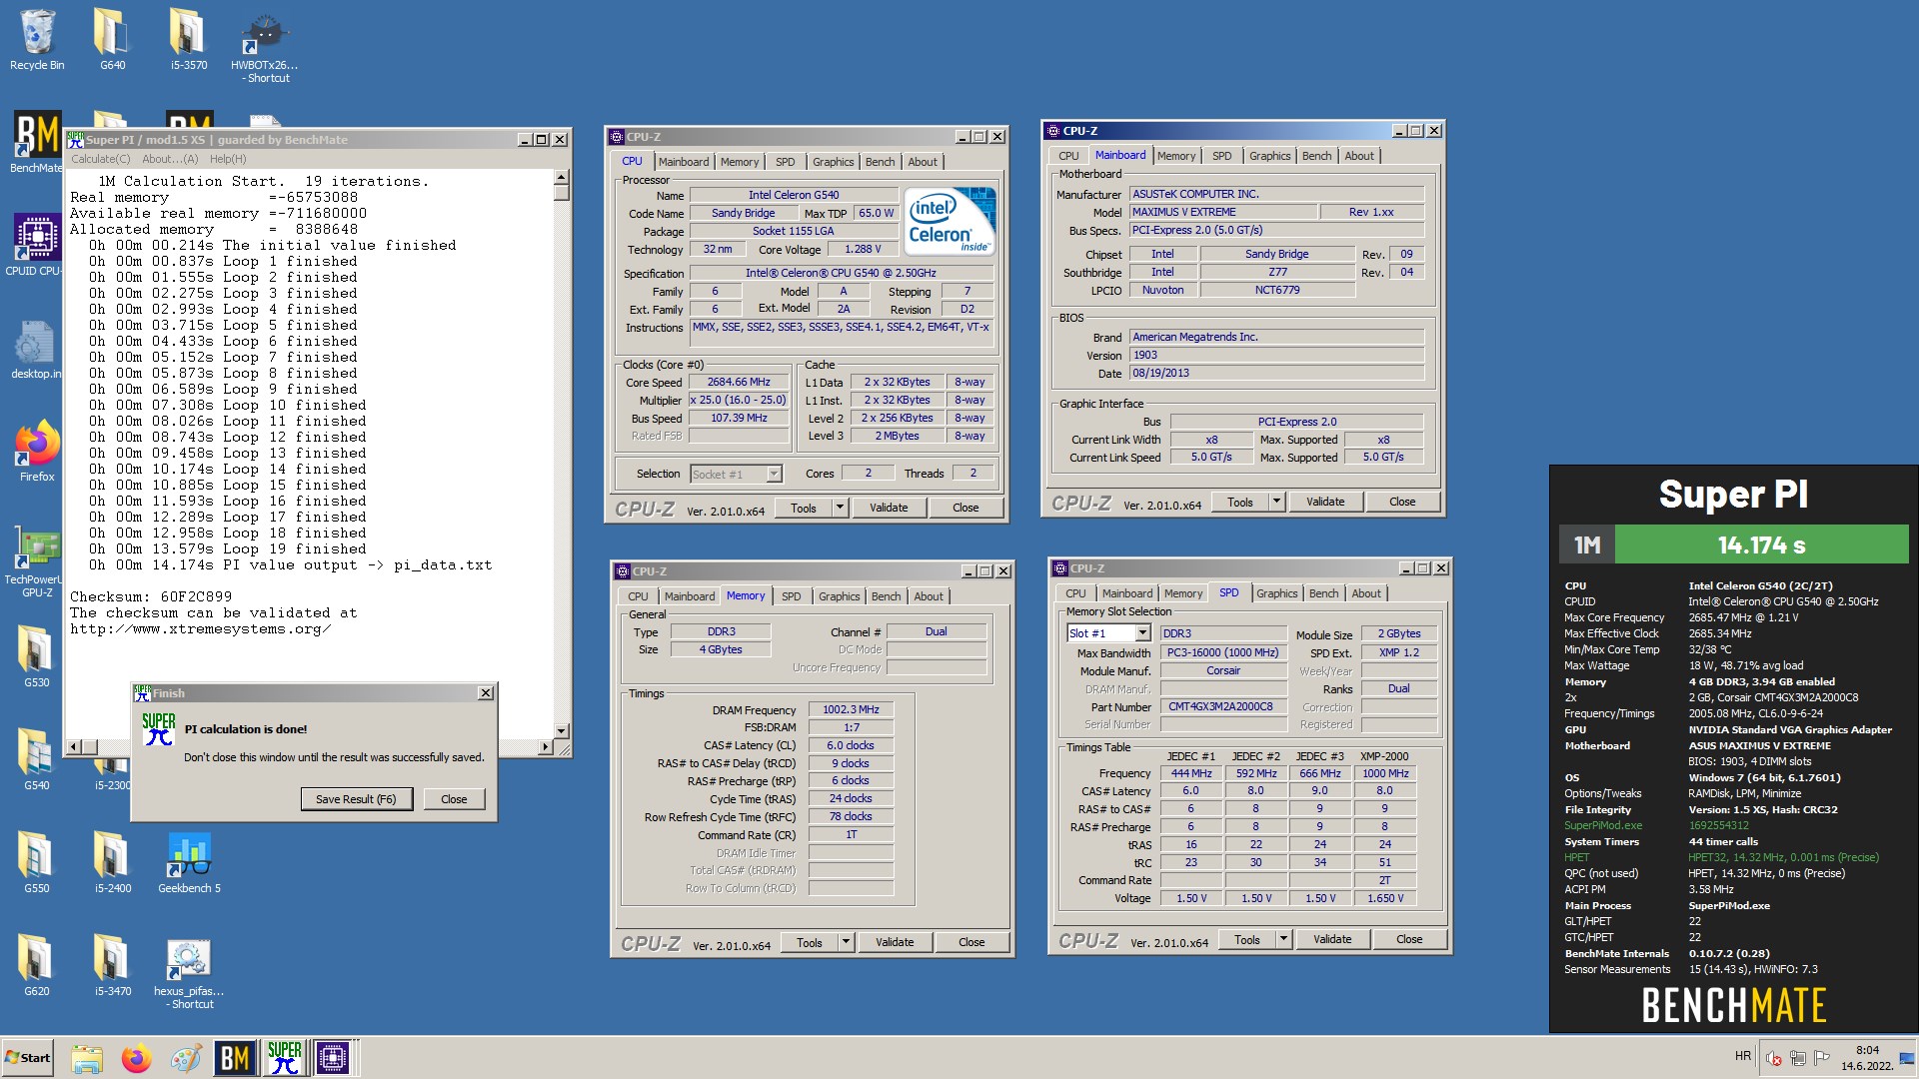Screen dimensions: 1919x1079
Task: Open the G540 folder icon
Action: click(x=37, y=759)
